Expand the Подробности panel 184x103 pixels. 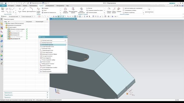click(26, 95)
